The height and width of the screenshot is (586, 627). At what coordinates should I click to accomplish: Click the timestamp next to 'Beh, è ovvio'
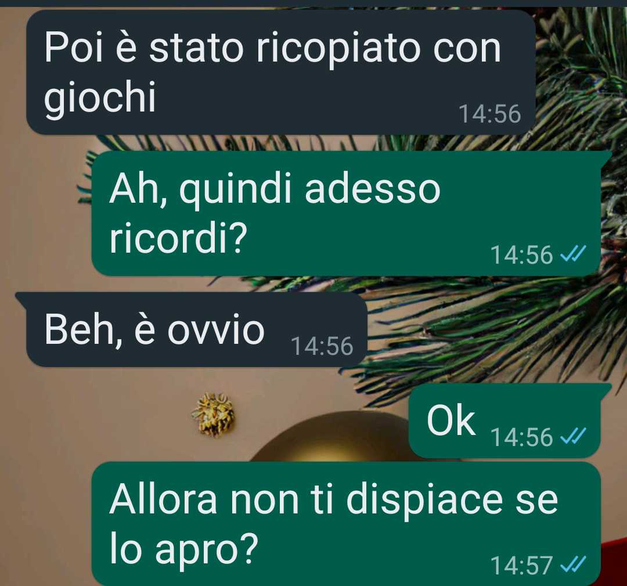322,346
